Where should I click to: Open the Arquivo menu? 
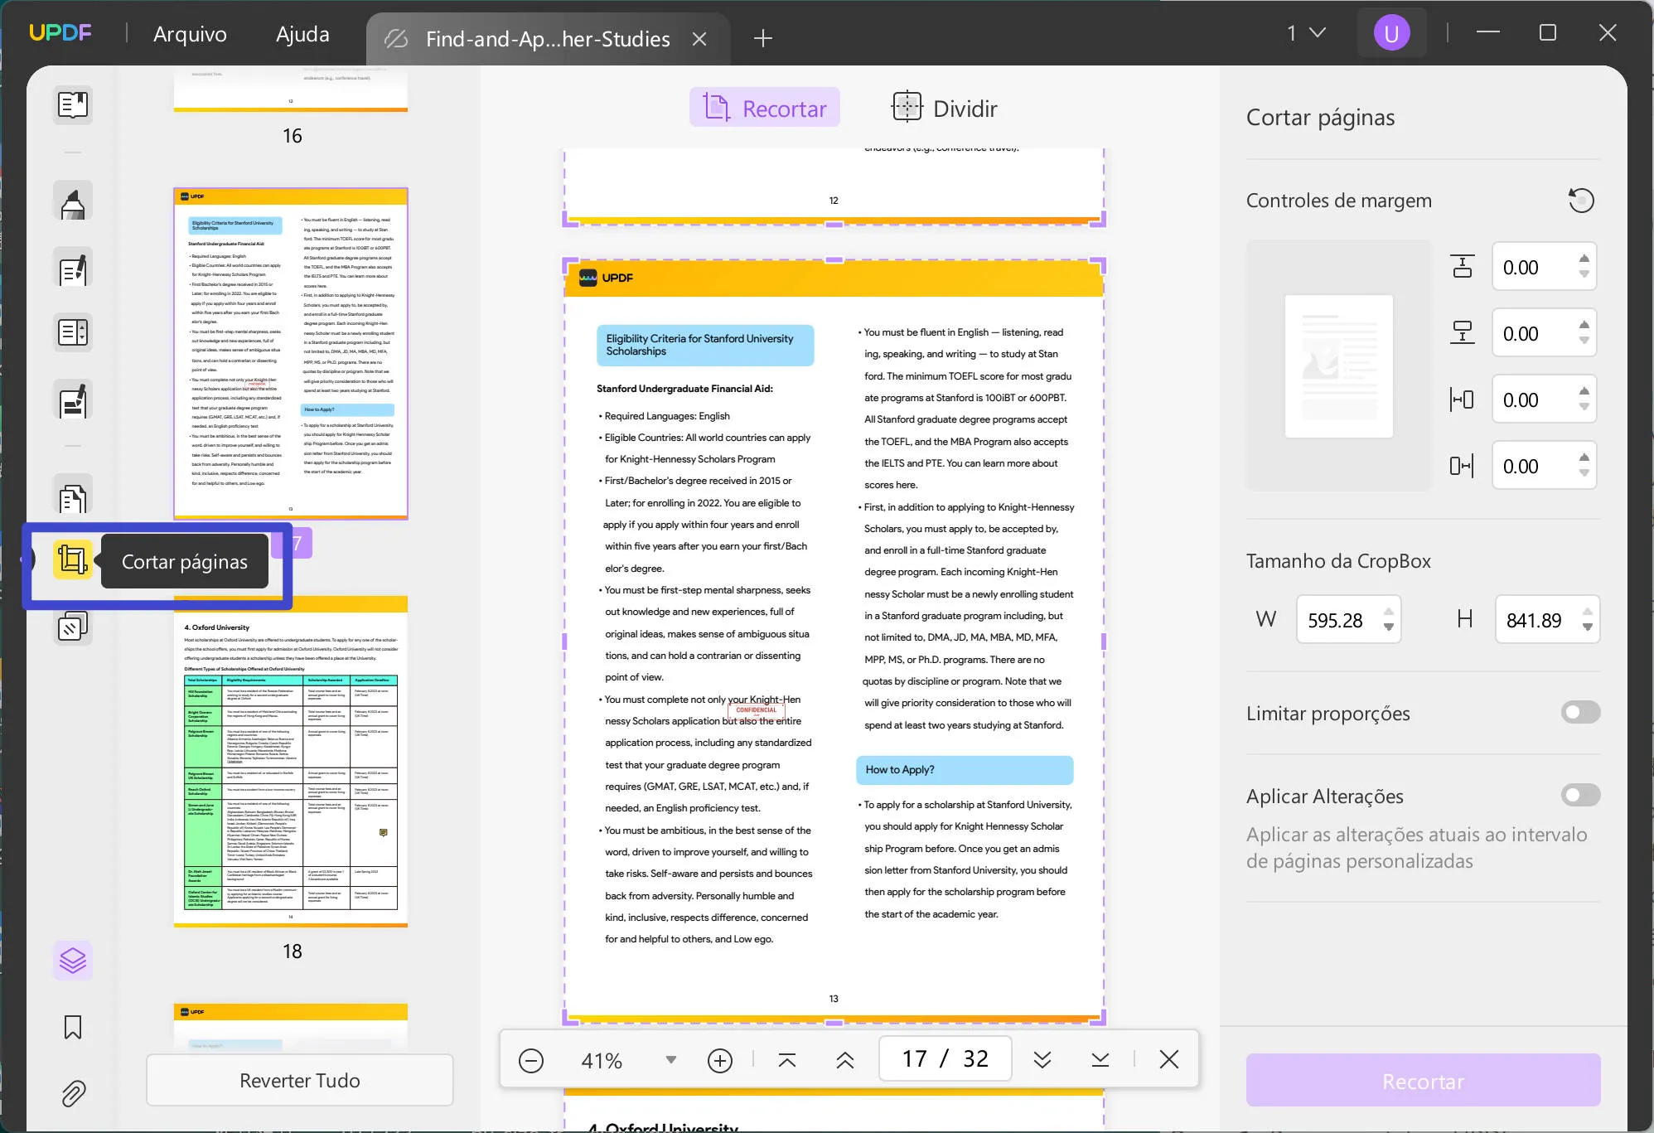click(190, 34)
